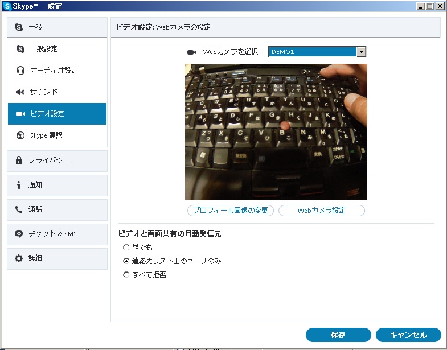Select 連絡先リスト上のユーザのみ radio option

126,261
